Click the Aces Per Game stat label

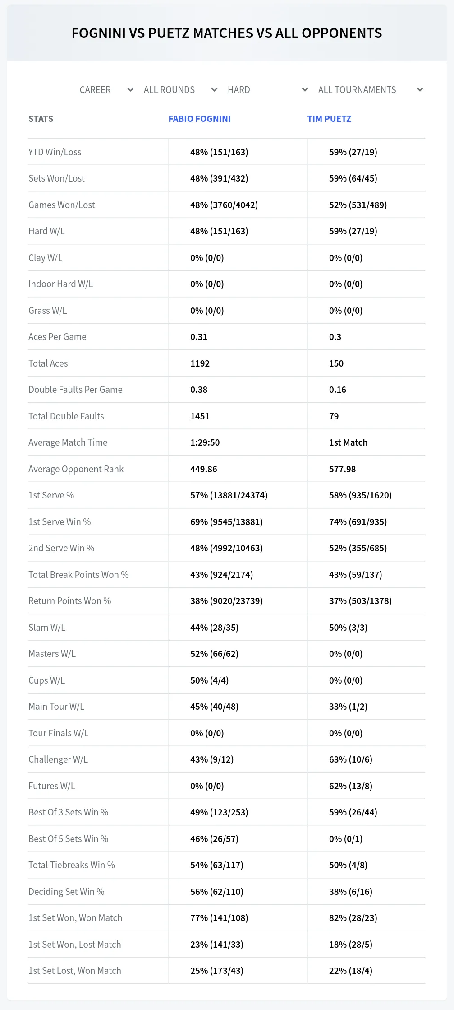[57, 337]
